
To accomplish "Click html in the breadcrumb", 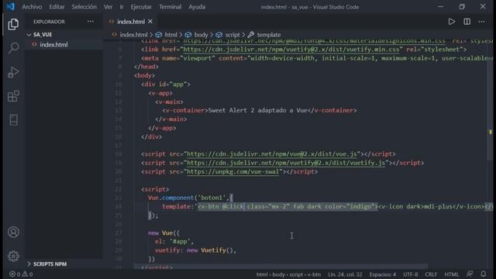I will tap(170, 34).
